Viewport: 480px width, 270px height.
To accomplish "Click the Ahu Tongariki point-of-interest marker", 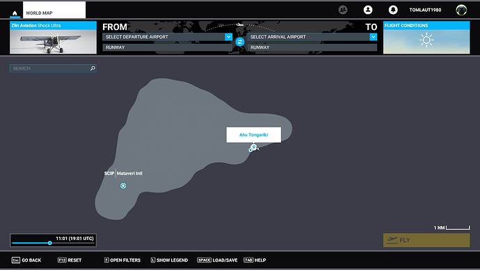I will click(x=253, y=148).
